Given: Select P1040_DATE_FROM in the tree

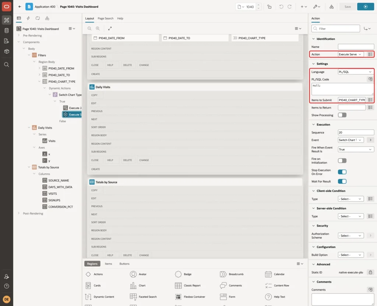Looking at the screenshot, I should coord(61,68).
